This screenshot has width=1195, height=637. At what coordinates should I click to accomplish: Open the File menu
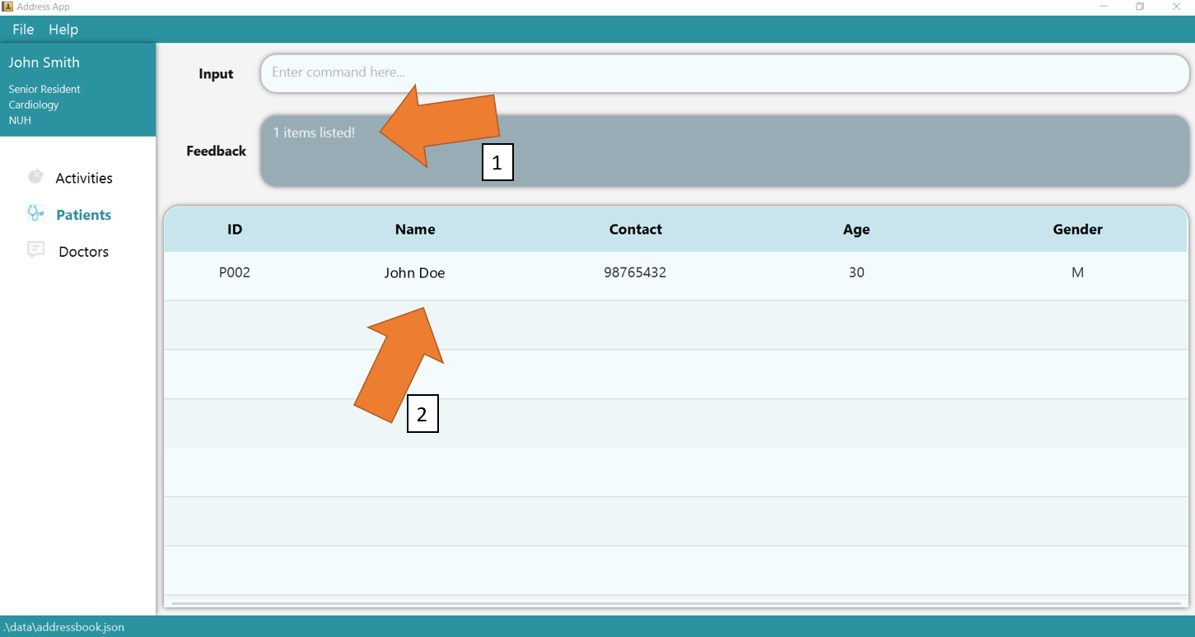pos(23,30)
